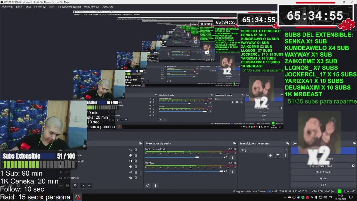Pop out the Transiciones de escena dock

(x=287, y=143)
